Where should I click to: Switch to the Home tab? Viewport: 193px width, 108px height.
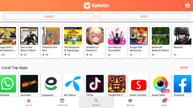(29, 103)
